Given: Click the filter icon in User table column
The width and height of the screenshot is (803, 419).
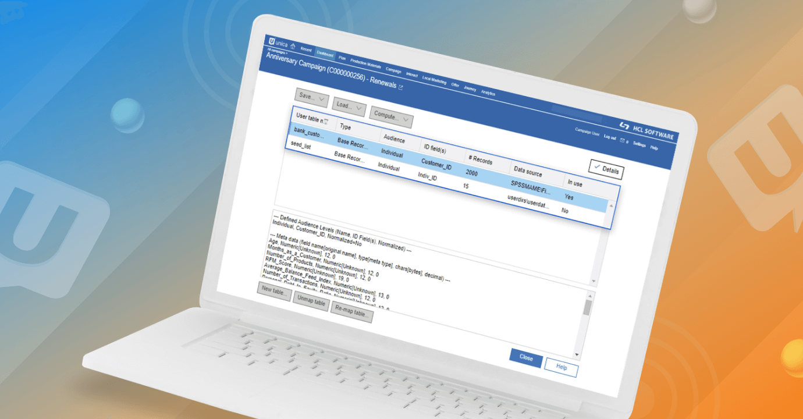Looking at the screenshot, I should pos(326,122).
